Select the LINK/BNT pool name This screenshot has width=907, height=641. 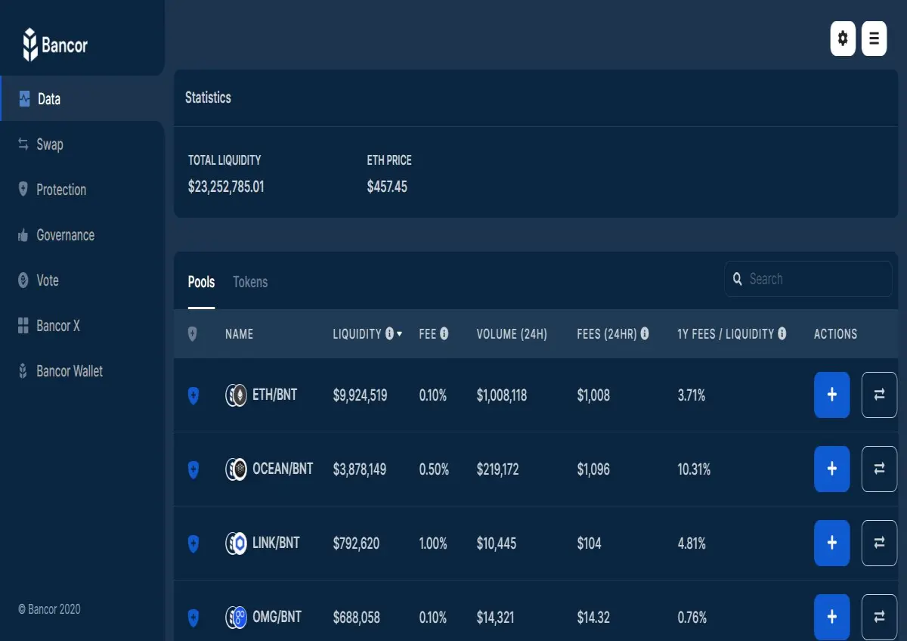point(276,543)
